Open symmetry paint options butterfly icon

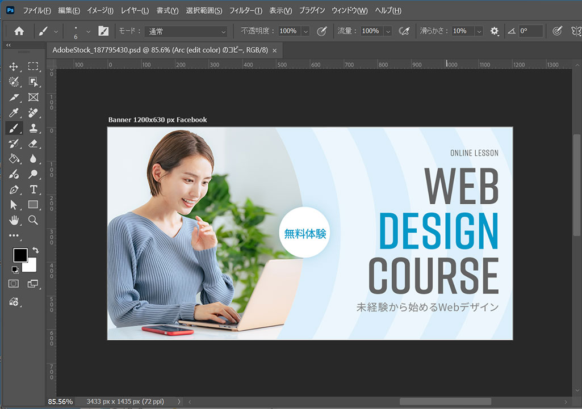coord(576,31)
